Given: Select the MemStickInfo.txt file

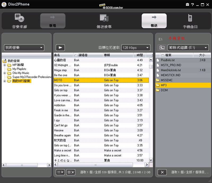Looking at the screenshot, I should coord(183,70).
